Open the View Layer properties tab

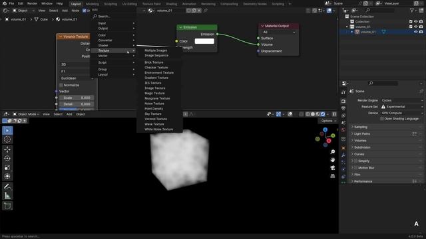click(343, 116)
